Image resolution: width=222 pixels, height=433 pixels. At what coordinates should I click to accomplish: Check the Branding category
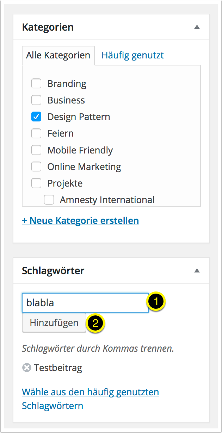pos(36,83)
